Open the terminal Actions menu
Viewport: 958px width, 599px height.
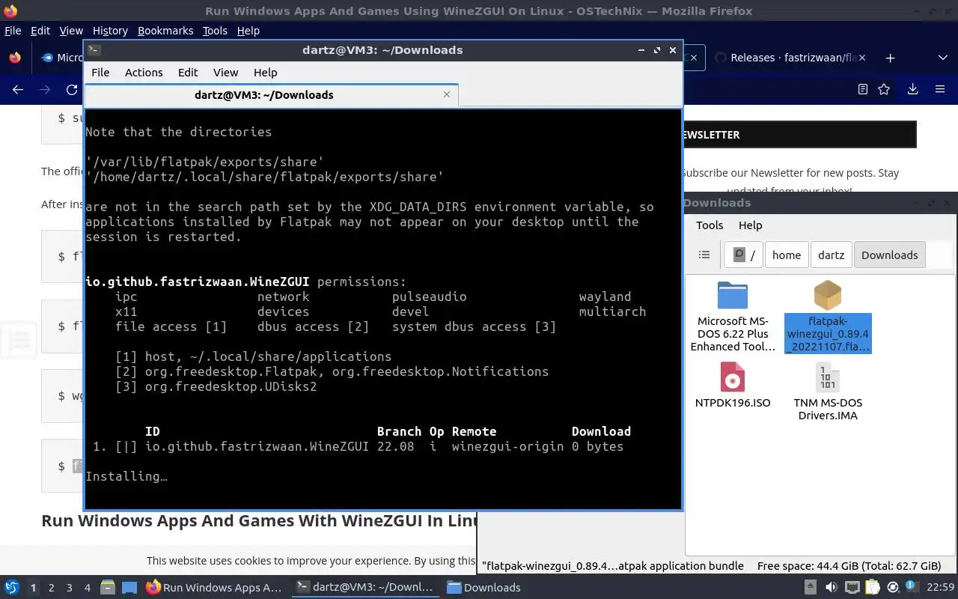[144, 73]
